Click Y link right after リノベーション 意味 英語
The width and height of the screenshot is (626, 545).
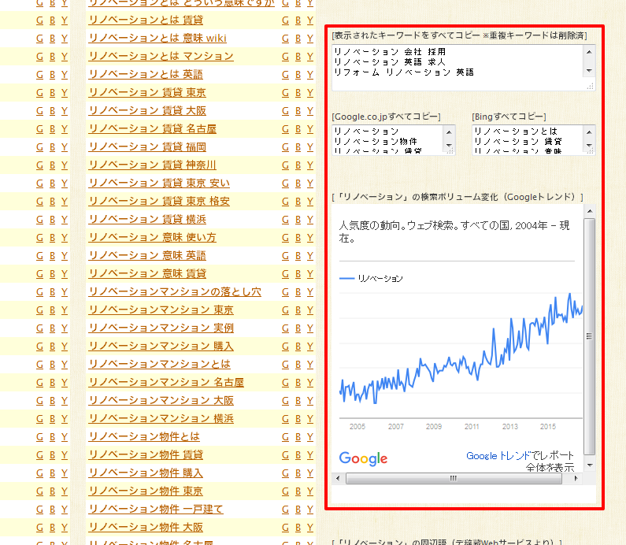(x=310, y=256)
